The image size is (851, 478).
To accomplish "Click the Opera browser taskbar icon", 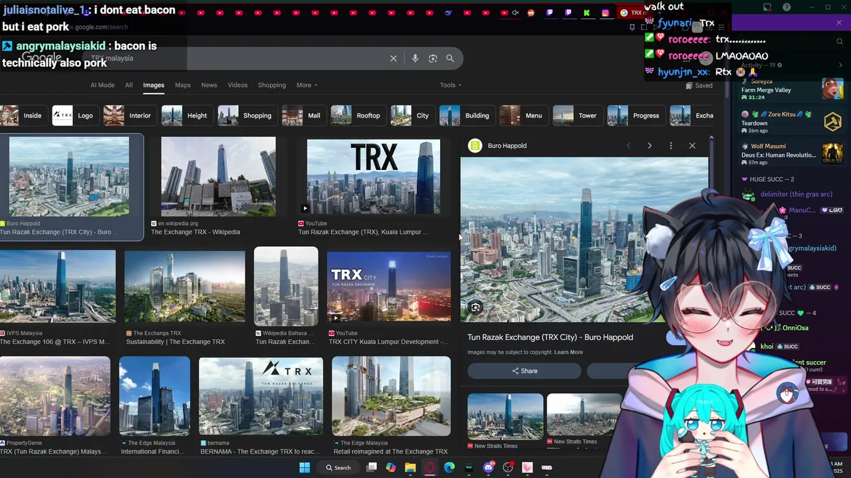I will coord(430,467).
